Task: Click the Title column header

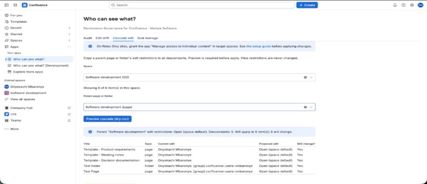Action: point(86,144)
